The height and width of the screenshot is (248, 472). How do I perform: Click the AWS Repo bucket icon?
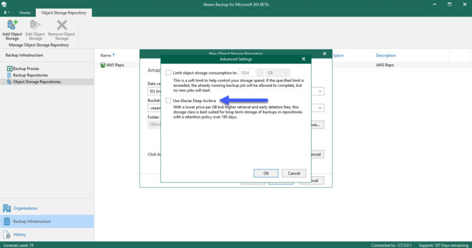(103, 65)
